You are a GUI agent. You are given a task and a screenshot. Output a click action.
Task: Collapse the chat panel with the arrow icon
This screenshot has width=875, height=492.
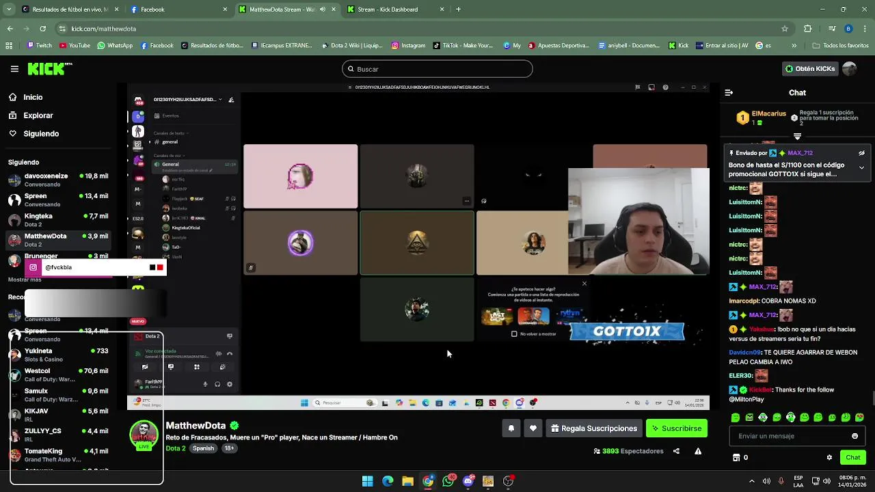(729, 92)
